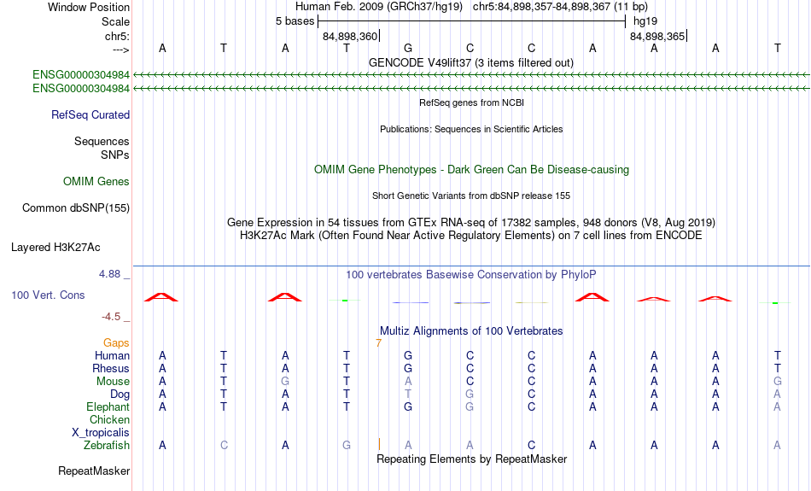Click the 4.88 PhyloP upper limit value

pyautogui.click(x=109, y=274)
